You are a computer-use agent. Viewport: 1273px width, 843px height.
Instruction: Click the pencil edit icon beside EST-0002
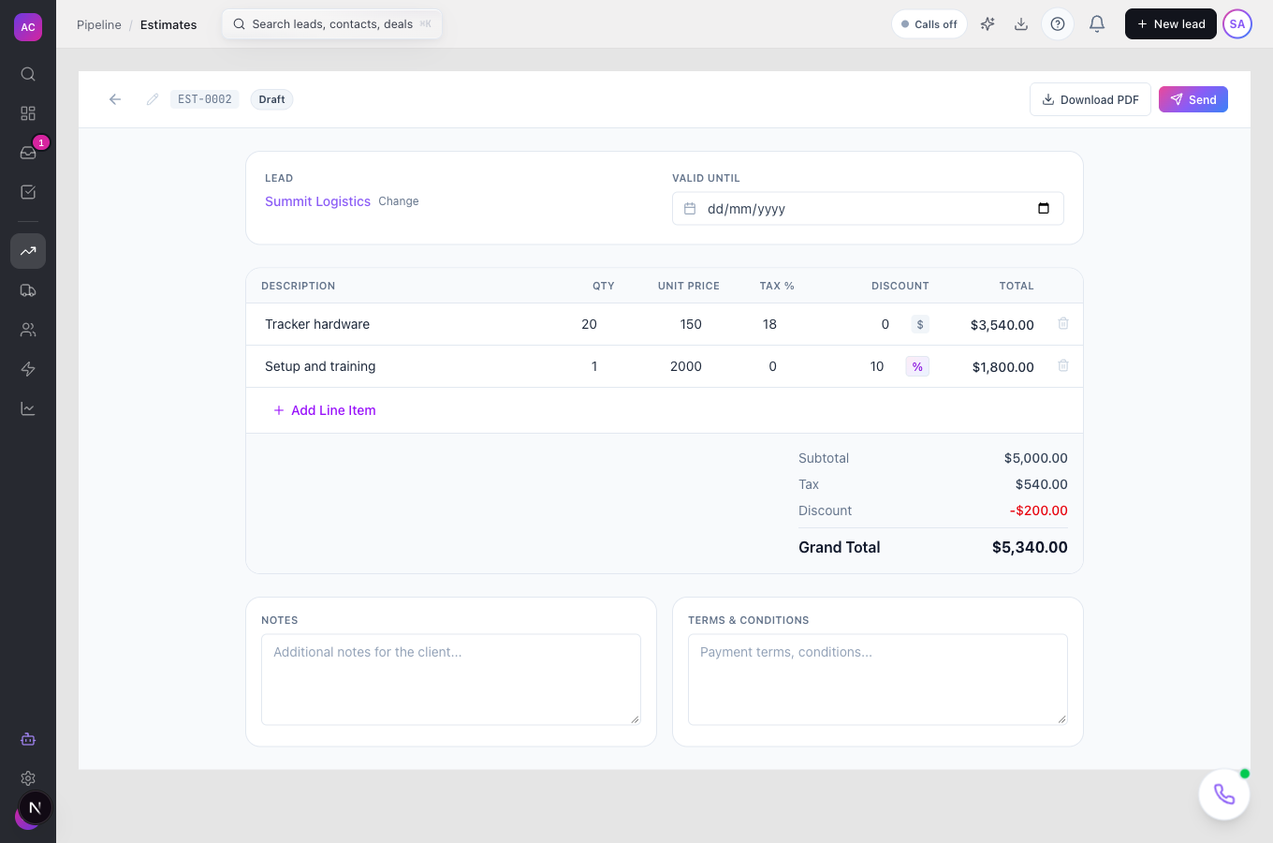(153, 99)
